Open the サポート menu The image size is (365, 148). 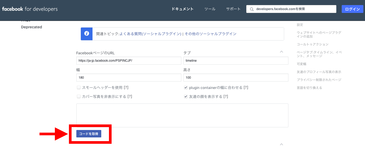[x=233, y=9]
